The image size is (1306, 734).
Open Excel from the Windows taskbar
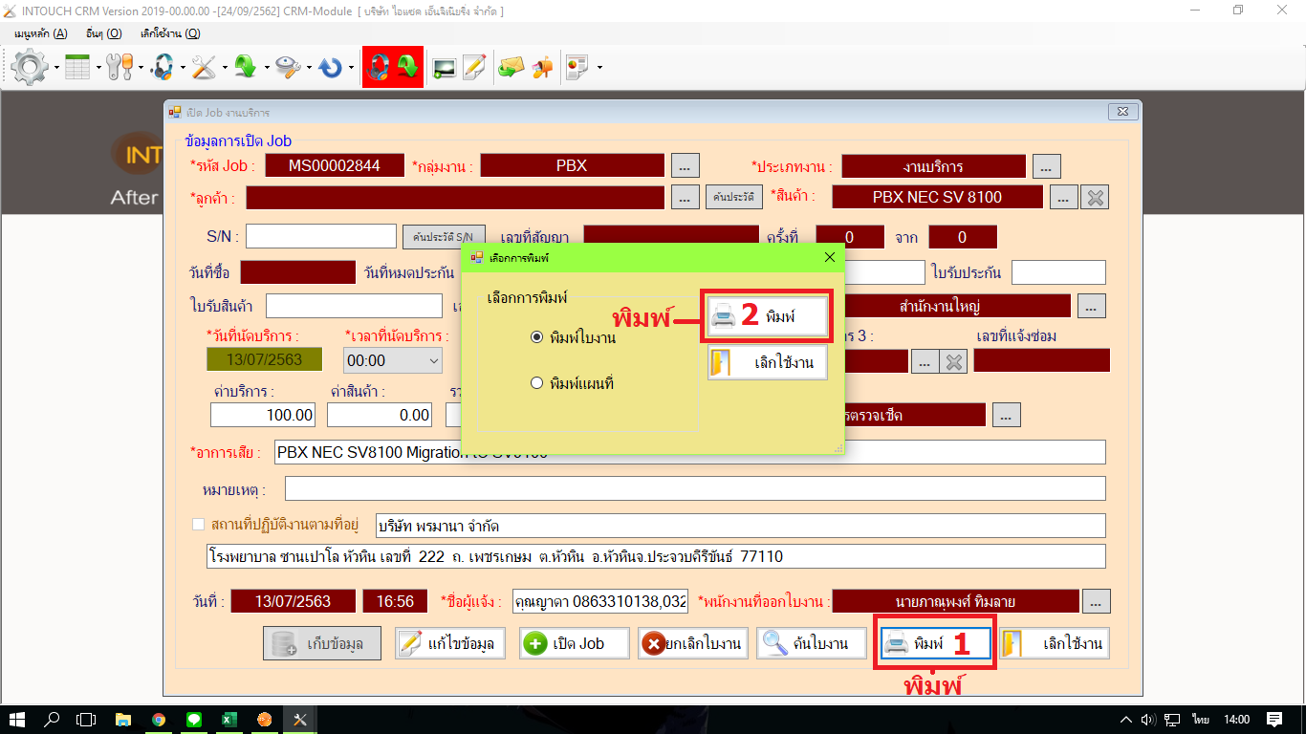tap(229, 720)
